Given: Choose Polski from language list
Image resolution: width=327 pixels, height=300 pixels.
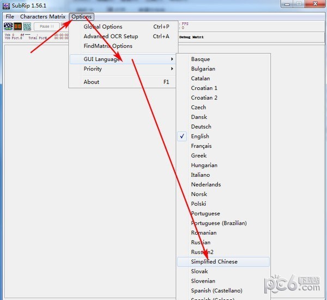Looking at the screenshot, I should click(x=223, y=203).
